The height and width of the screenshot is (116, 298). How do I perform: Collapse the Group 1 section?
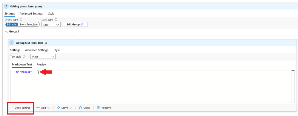12,31
